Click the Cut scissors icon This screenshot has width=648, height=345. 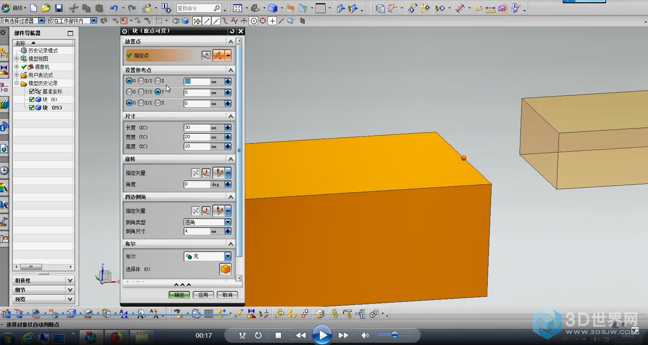(73, 8)
